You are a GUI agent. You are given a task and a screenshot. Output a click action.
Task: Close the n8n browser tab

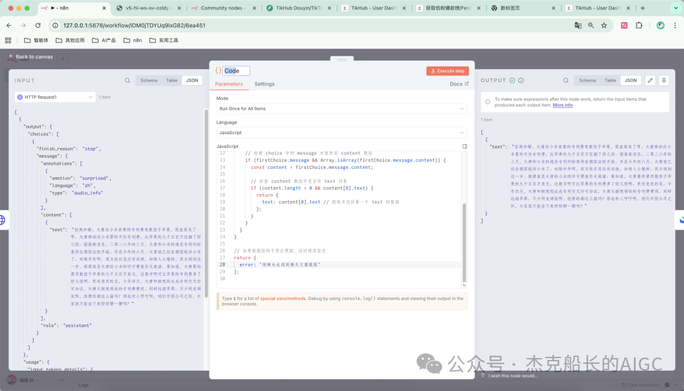(104, 8)
